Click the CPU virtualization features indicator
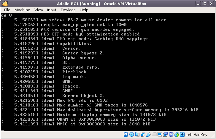Viewport: 216px width, 139px height. pyautogui.click(x=171, y=135)
